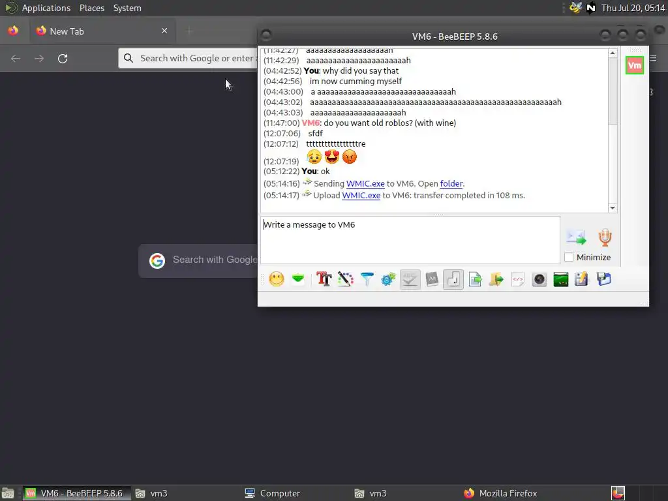The width and height of the screenshot is (668, 501).
Task: Select the New Tab tab in Firefox
Action: [102, 31]
